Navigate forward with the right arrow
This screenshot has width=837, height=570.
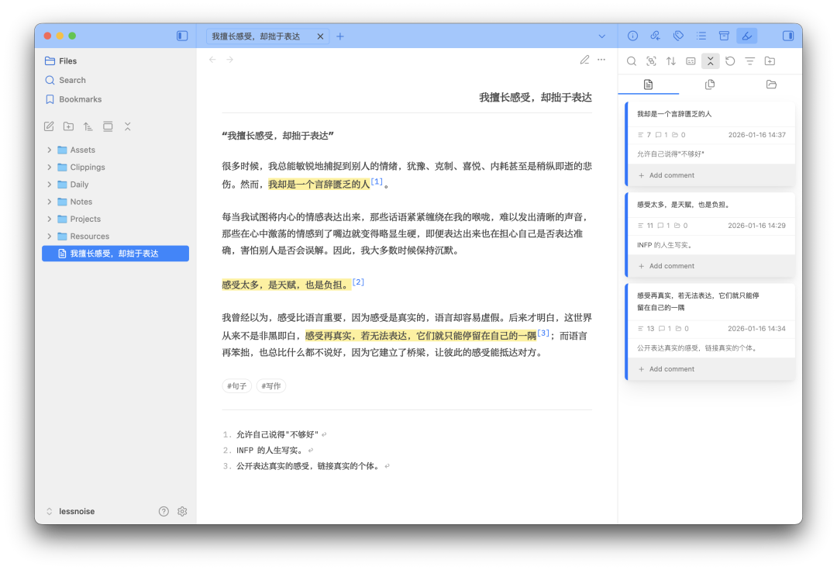(229, 60)
